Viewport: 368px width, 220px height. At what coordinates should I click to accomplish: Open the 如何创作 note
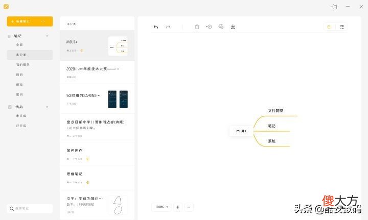[x=97, y=154]
